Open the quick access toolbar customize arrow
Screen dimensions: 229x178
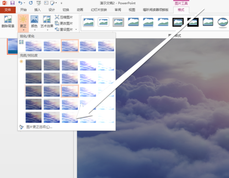click(x=61, y=3)
